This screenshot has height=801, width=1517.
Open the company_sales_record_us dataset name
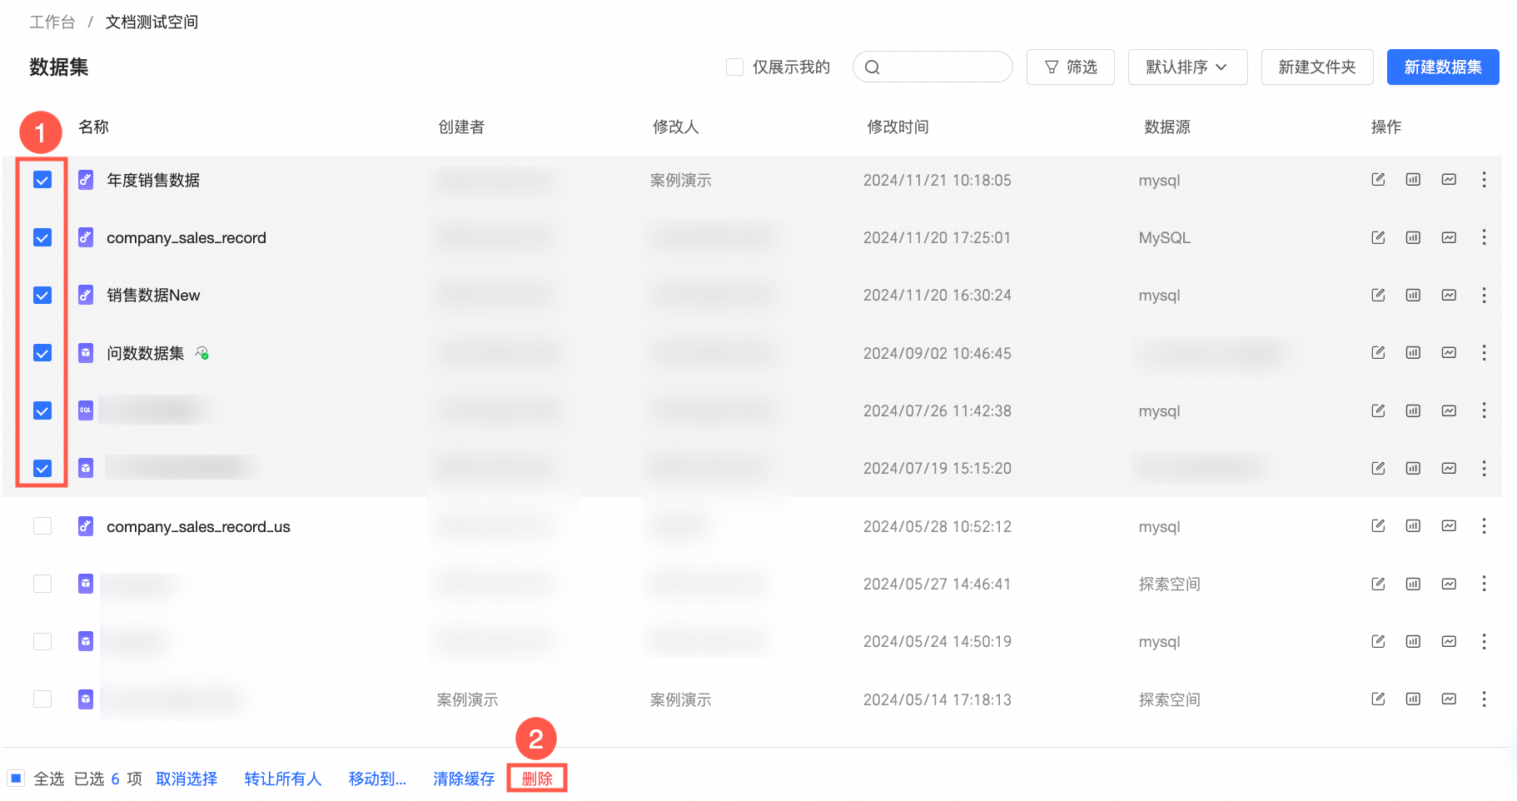coord(198,526)
